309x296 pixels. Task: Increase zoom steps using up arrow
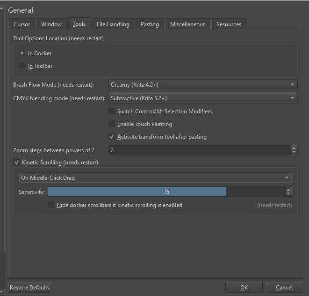point(294,148)
